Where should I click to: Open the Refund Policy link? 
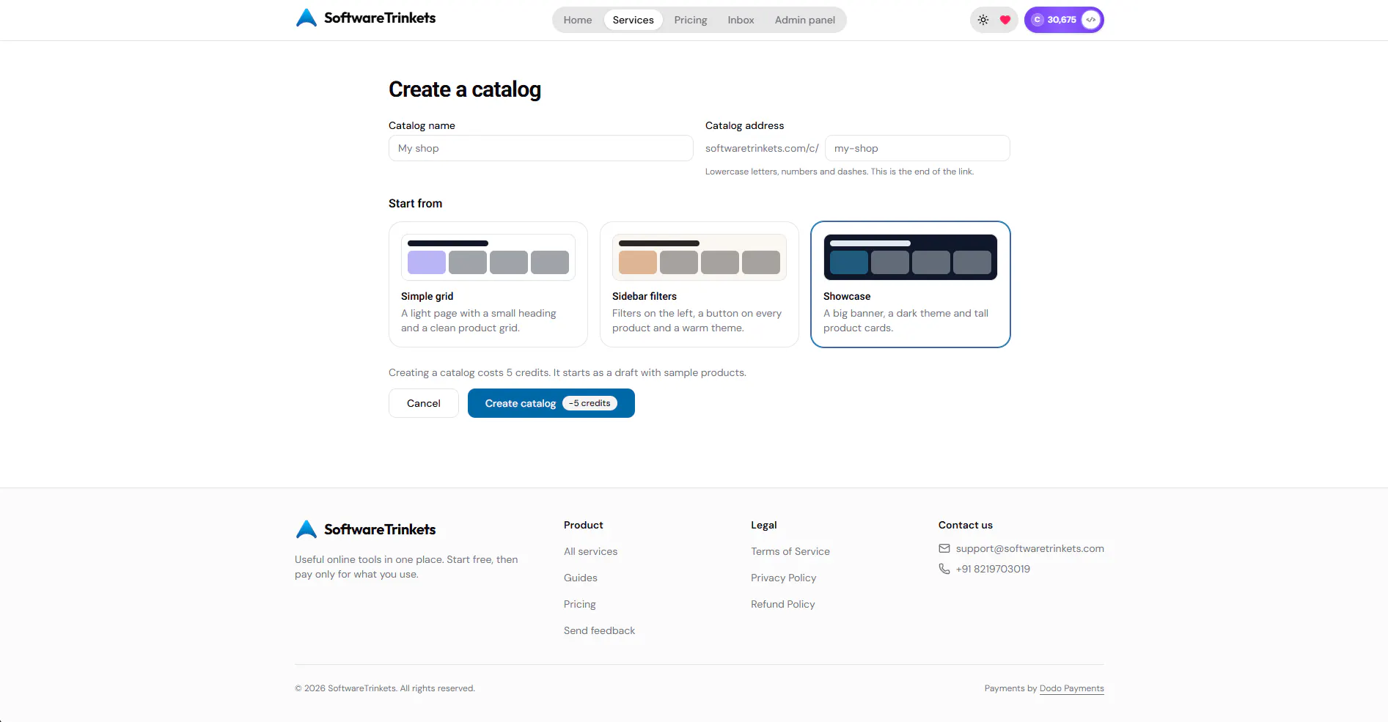point(783,604)
